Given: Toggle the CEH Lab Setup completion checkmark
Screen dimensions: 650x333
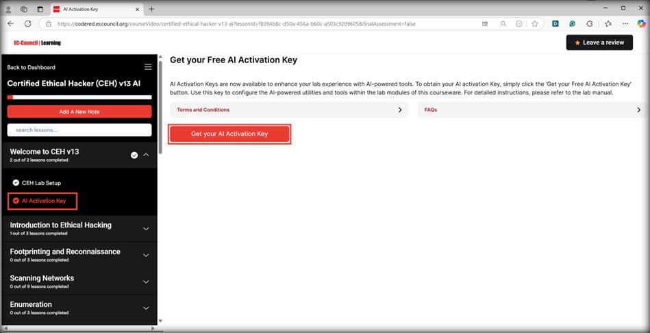Looking at the screenshot, I should pyautogui.click(x=16, y=182).
